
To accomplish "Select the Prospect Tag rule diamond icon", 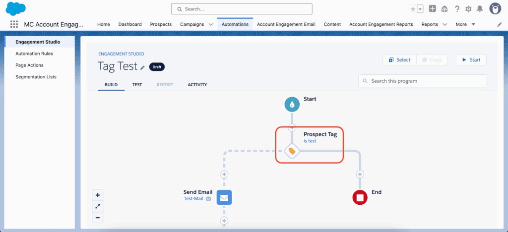I will click(x=292, y=151).
